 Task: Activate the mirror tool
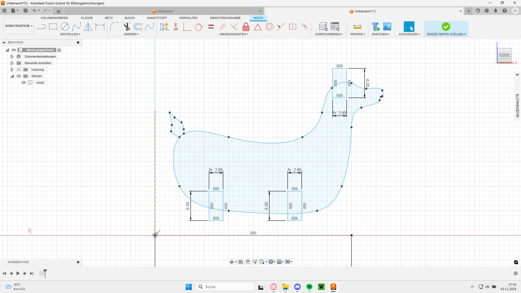pos(88,27)
